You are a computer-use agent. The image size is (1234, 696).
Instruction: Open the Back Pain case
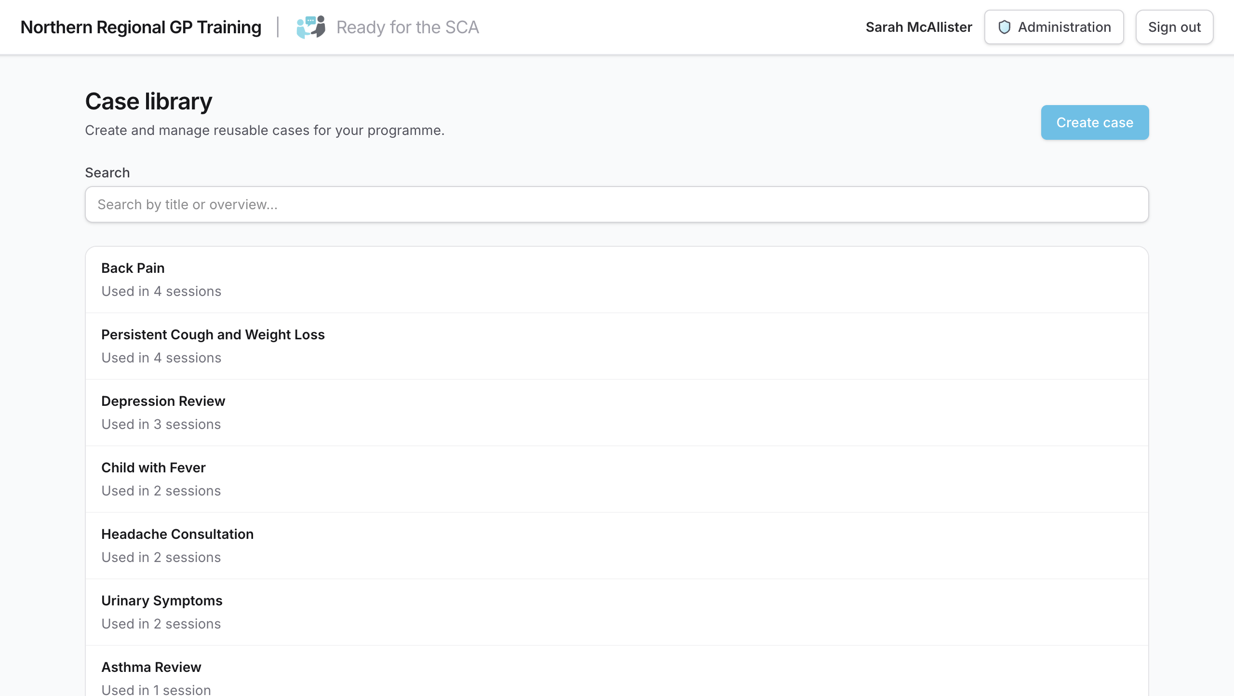tap(133, 268)
